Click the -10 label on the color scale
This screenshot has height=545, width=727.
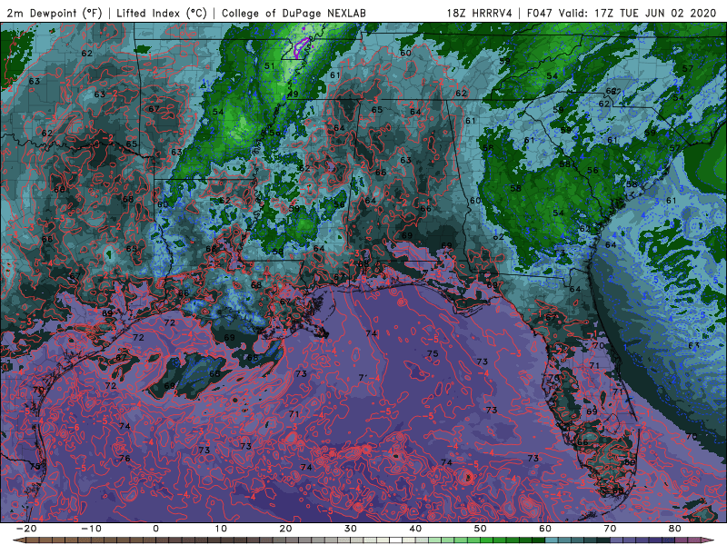click(x=91, y=529)
